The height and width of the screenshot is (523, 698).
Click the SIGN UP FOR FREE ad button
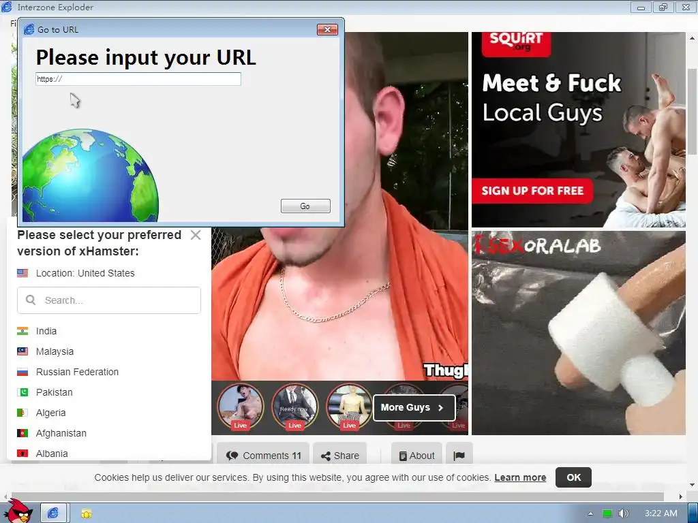coord(532,191)
